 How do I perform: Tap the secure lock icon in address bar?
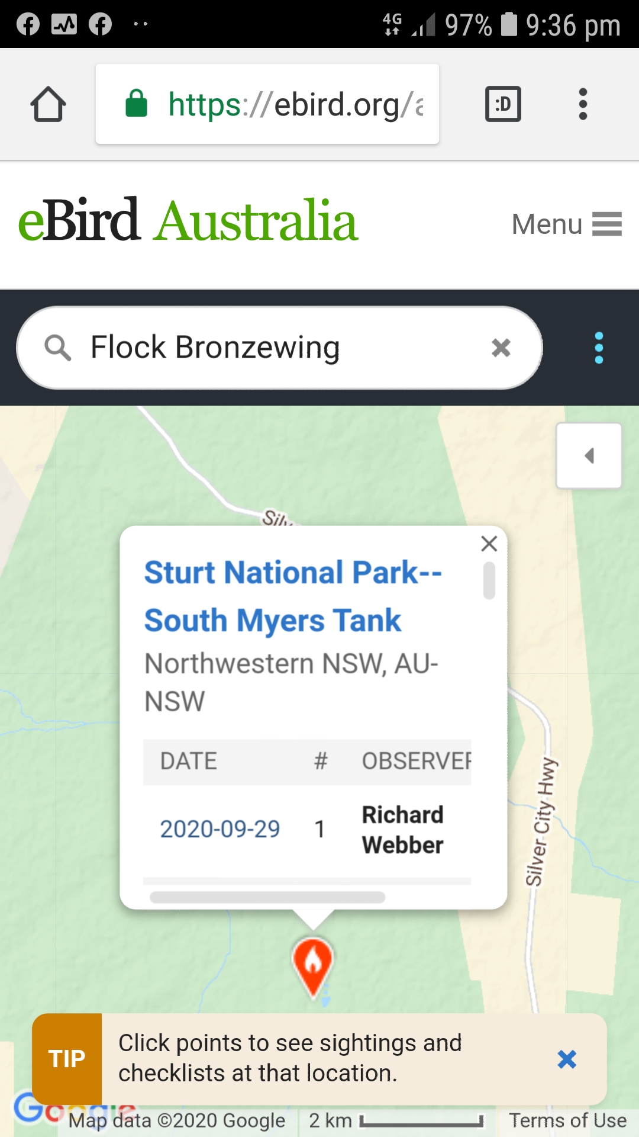[137, 104]
